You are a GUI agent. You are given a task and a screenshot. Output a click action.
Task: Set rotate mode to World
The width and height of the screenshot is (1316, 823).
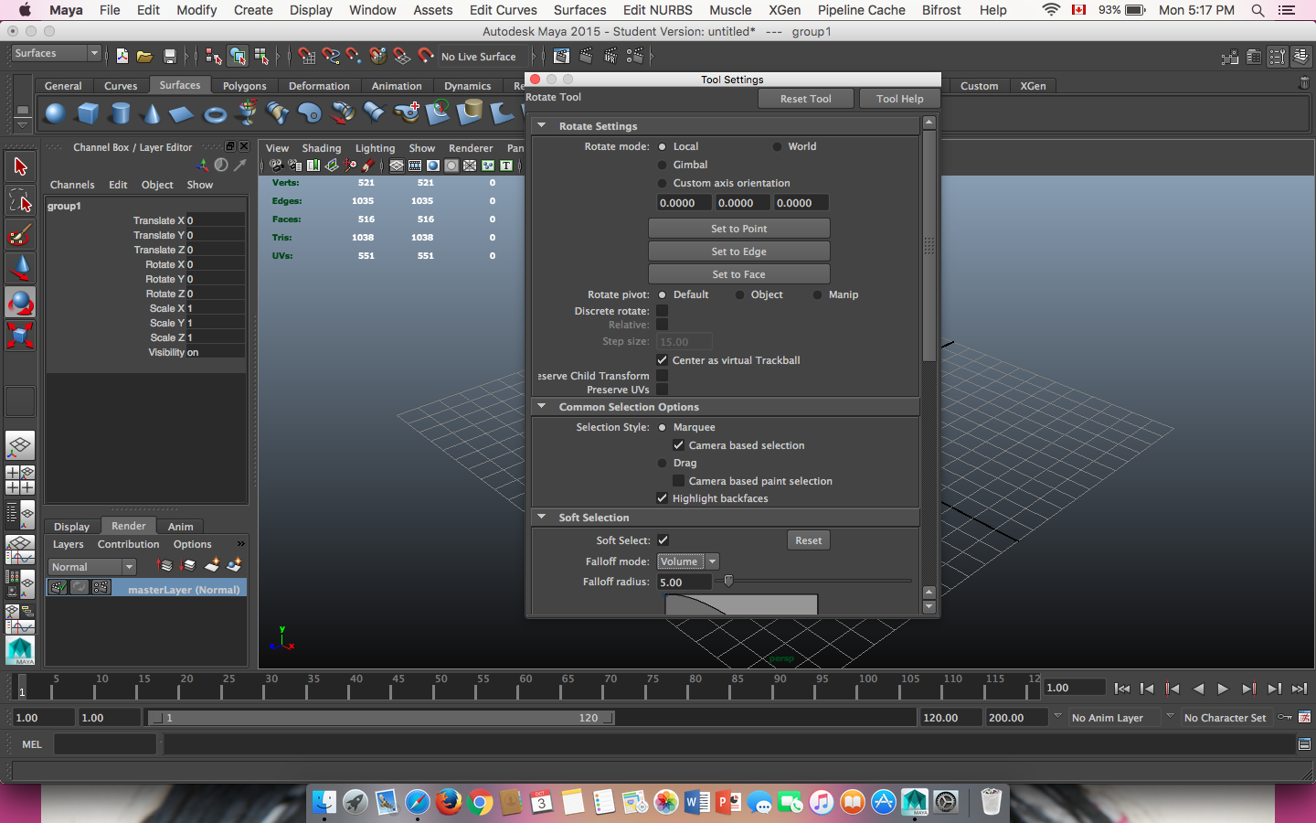coord(778,146)
